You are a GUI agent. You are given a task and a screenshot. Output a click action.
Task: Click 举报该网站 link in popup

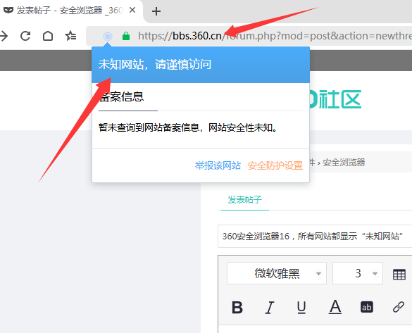pos(218,165)
